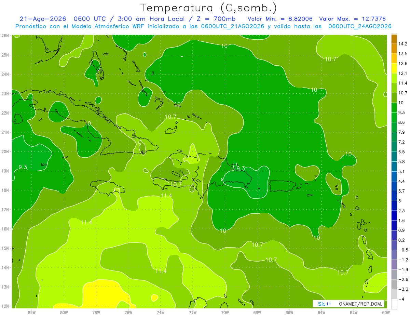Click the legend value -0.5
The image size is (410, 317).
pos(403,250)
